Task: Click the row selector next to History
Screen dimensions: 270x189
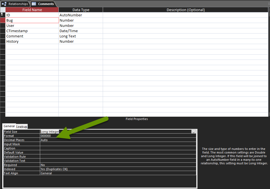Action: [x=2, y=41]
